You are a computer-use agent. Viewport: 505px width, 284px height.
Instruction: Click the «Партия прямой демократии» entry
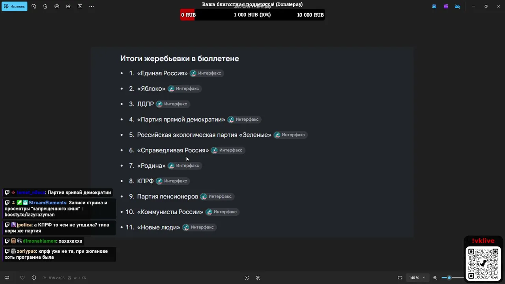point(181,120)
